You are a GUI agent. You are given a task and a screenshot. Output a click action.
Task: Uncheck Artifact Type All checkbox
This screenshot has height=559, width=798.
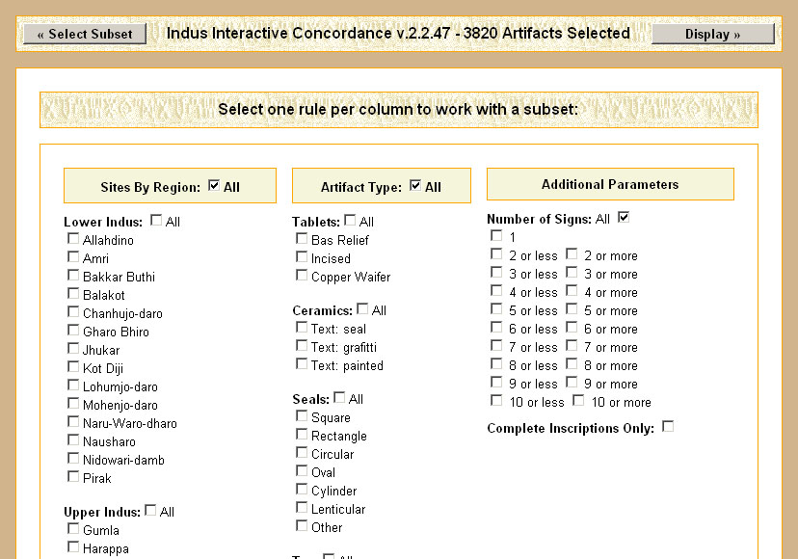click(x=415, y=185)
